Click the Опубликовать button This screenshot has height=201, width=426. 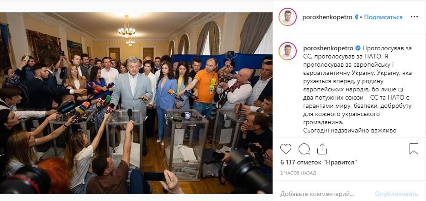pyautogui.click(x=396, y=194)
